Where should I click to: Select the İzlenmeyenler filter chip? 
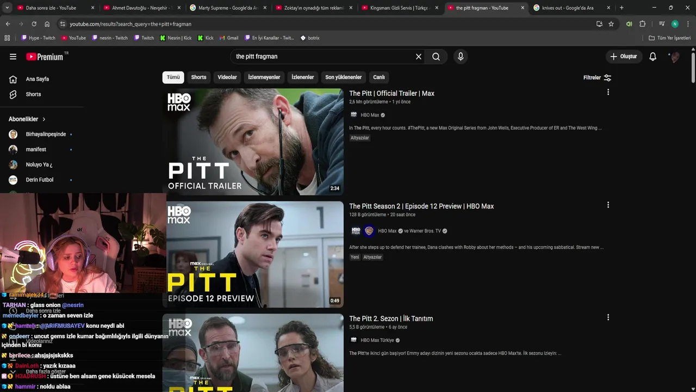tap(264, 77)
